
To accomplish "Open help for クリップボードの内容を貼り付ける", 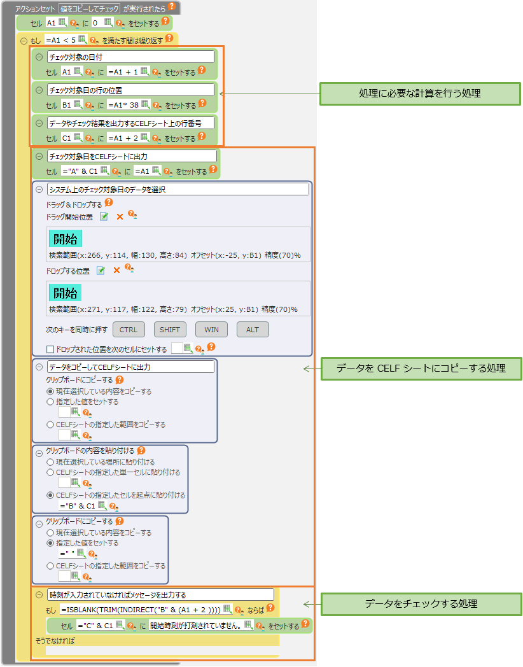I will tap(141, 451).
